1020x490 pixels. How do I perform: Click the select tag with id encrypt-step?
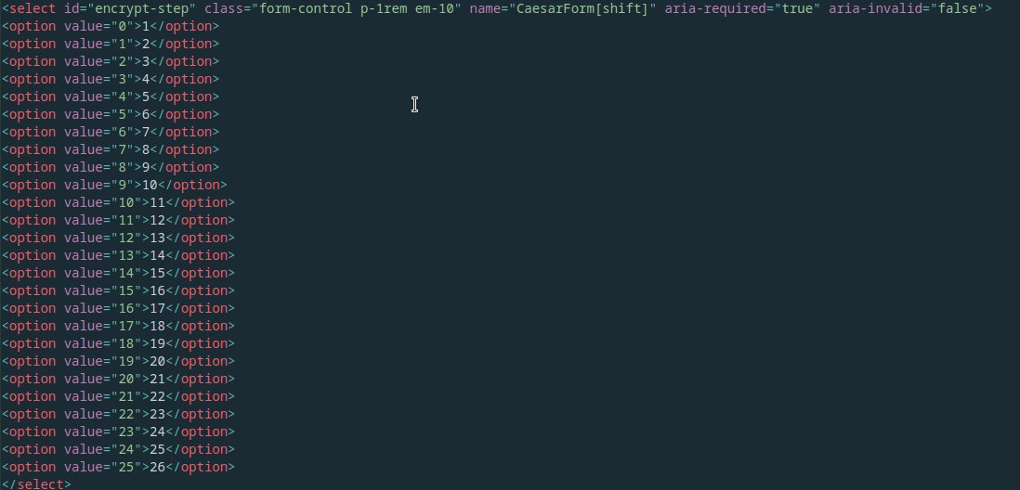[x=496, y=8]
